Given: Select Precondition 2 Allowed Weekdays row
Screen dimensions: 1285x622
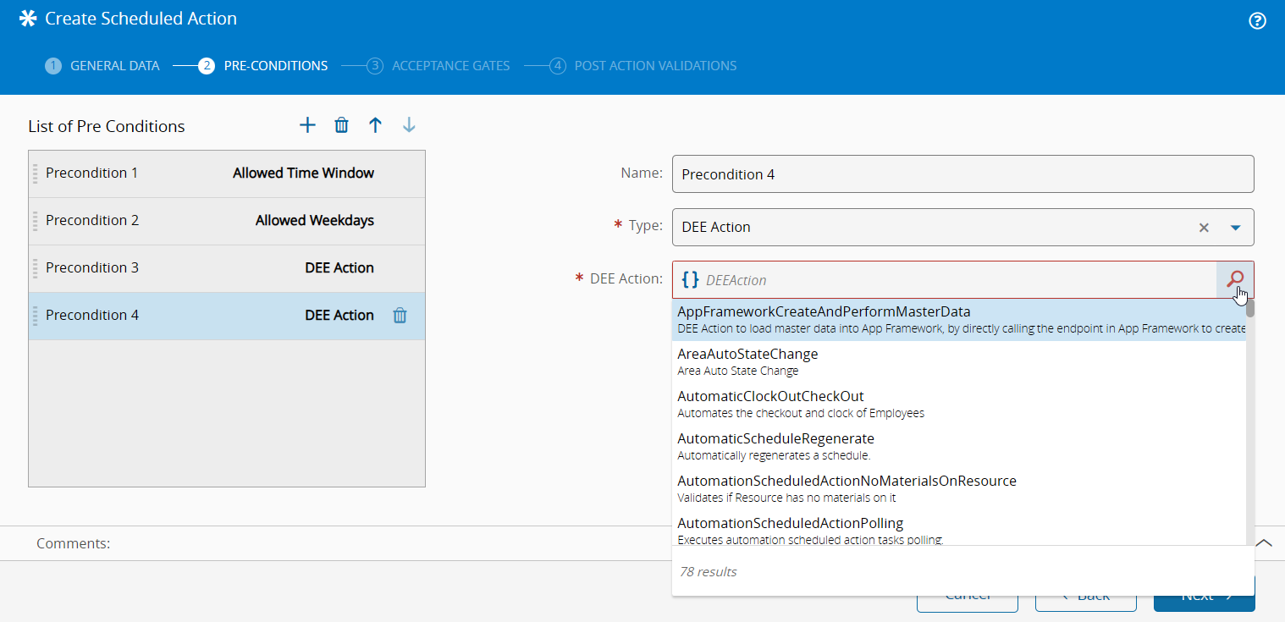Looking at the screenshot, I should pyautogui.click(x=227, y=221).
